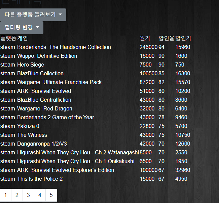Open the 다른 플랫폼 둘러보기 dropdown

33,15
